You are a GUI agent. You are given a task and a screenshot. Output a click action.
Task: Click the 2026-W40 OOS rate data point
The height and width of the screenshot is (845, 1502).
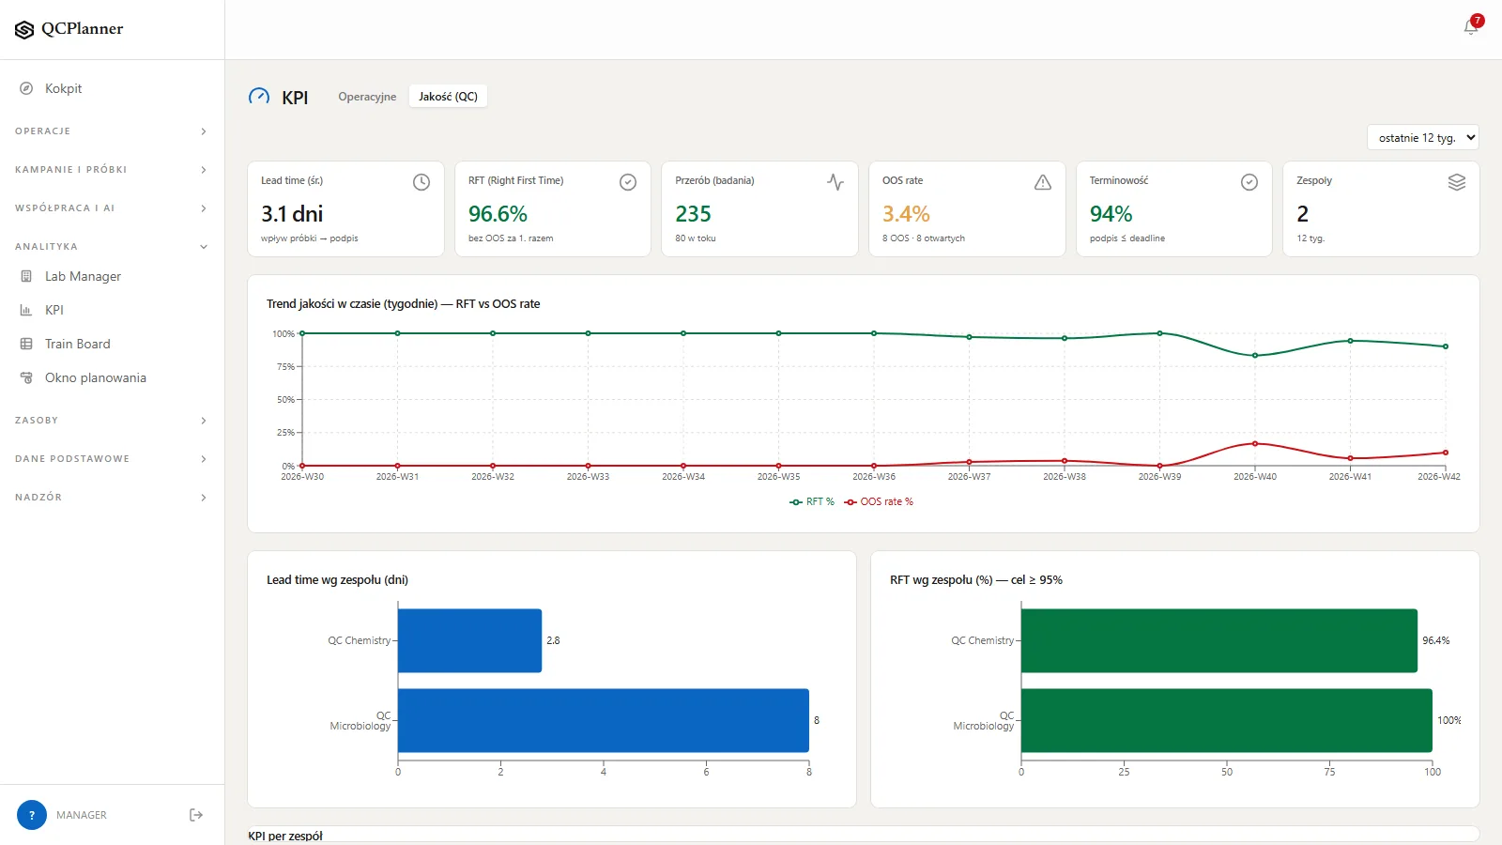tap(1255, 443)
